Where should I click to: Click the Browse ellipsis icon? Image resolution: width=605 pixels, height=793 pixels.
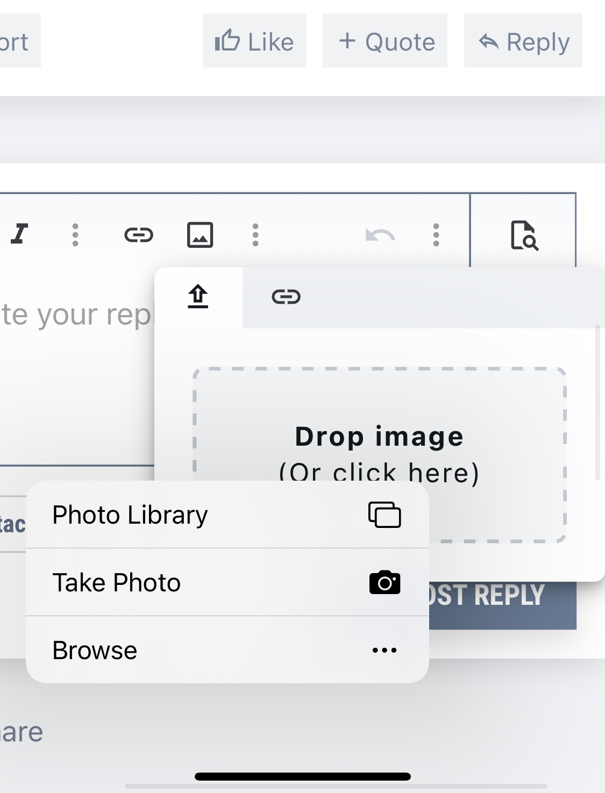coord(385,651)
